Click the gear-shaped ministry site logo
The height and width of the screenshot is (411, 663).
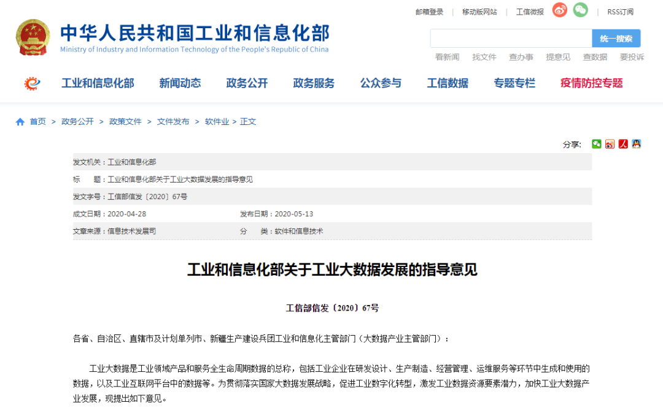click(33, 83)
